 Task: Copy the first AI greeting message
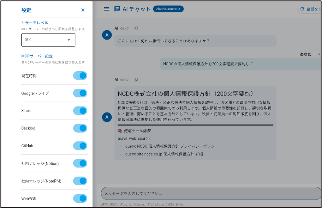click(x=136, y=28)
